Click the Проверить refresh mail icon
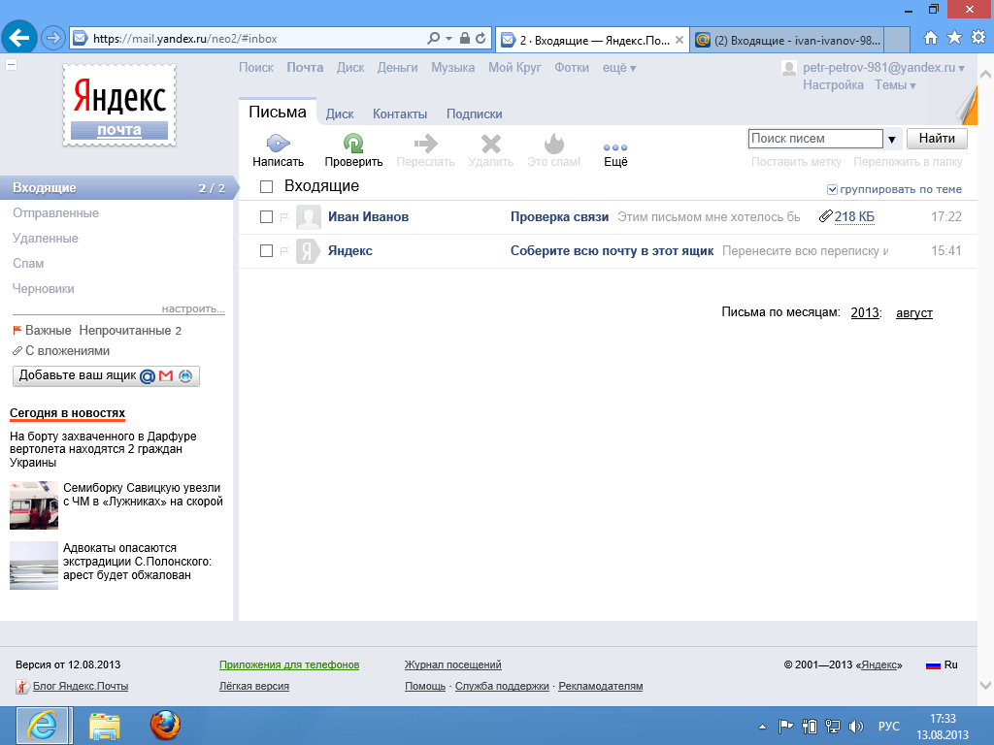 (x=353, y=144)
